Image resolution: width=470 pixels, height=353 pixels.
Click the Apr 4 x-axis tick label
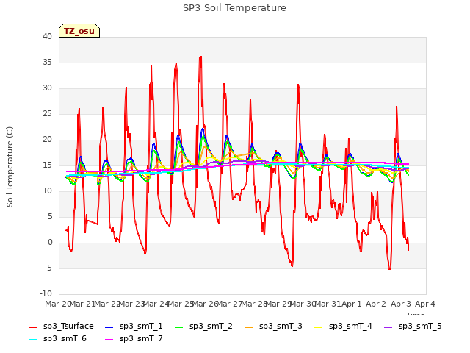(425, 304)
